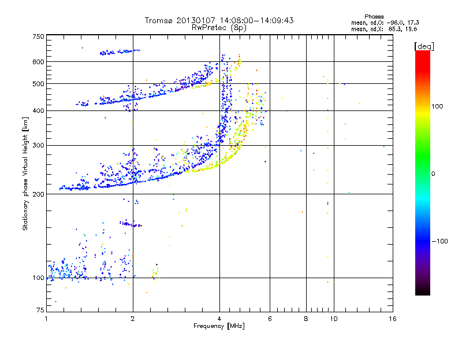Click the y-axis tick label '200'

click(x=38, y=194)
